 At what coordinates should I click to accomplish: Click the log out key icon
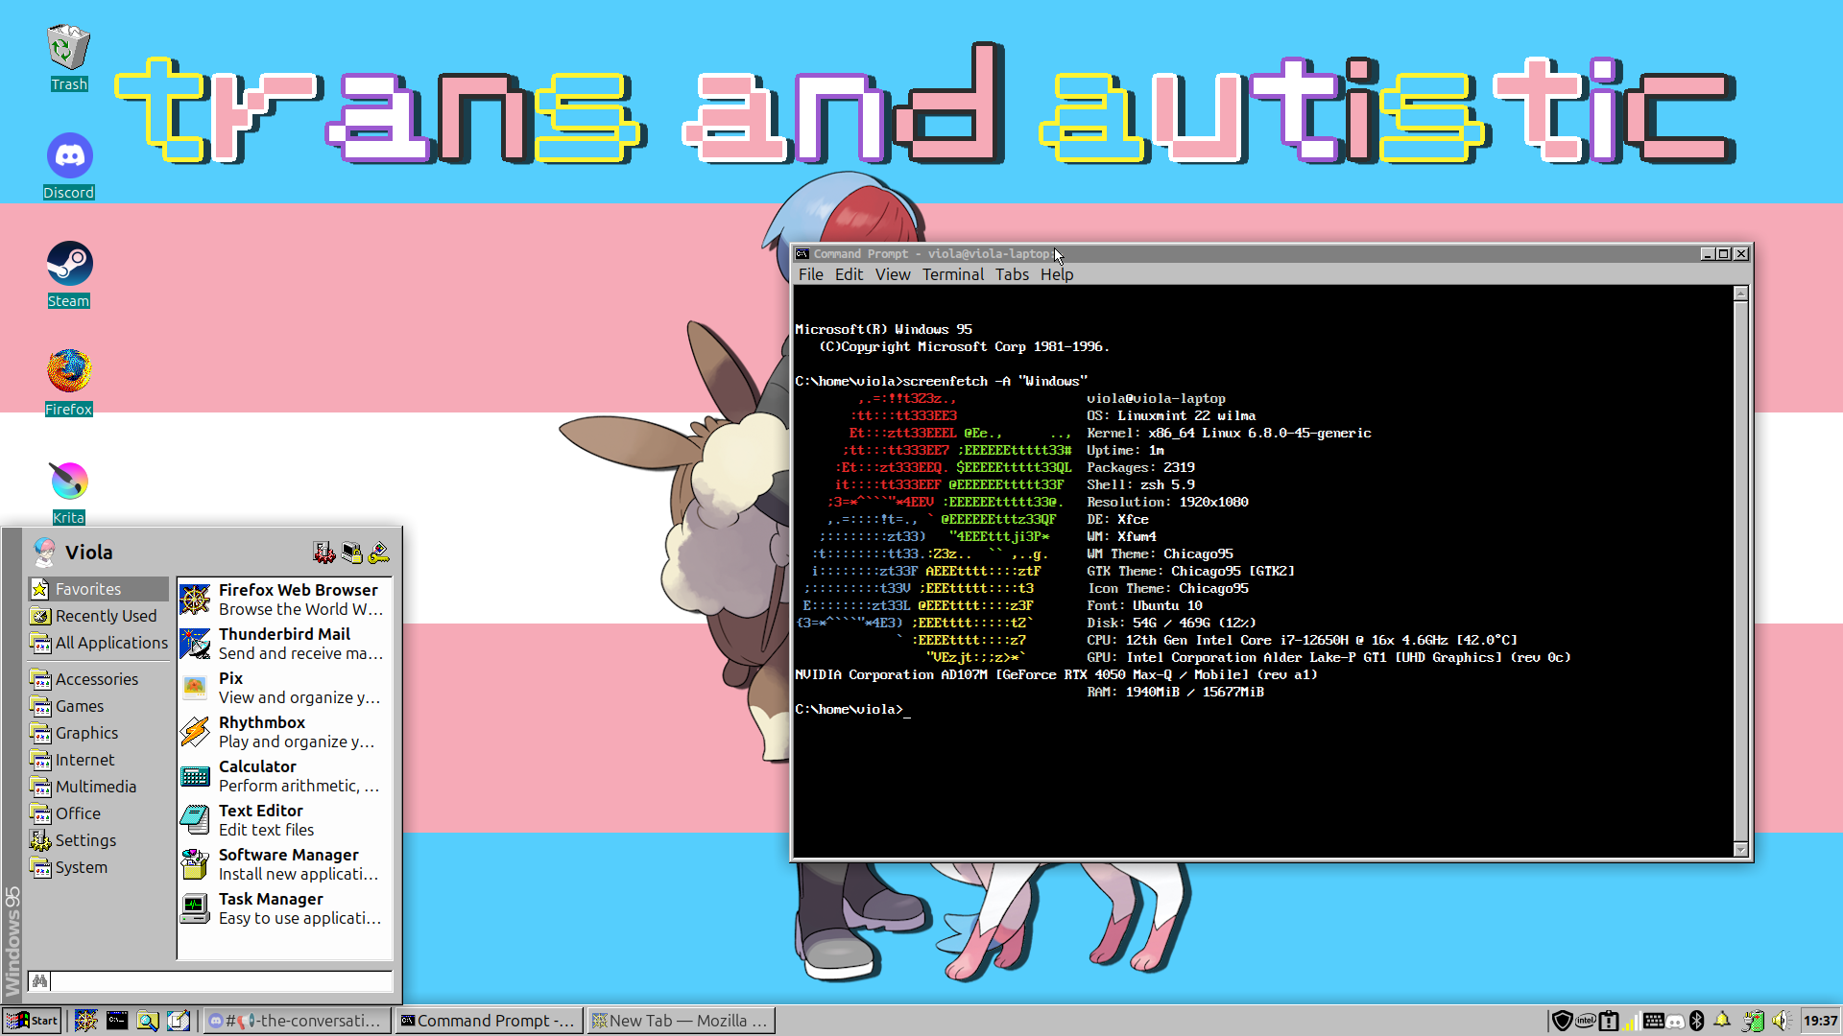pos(378,553)
